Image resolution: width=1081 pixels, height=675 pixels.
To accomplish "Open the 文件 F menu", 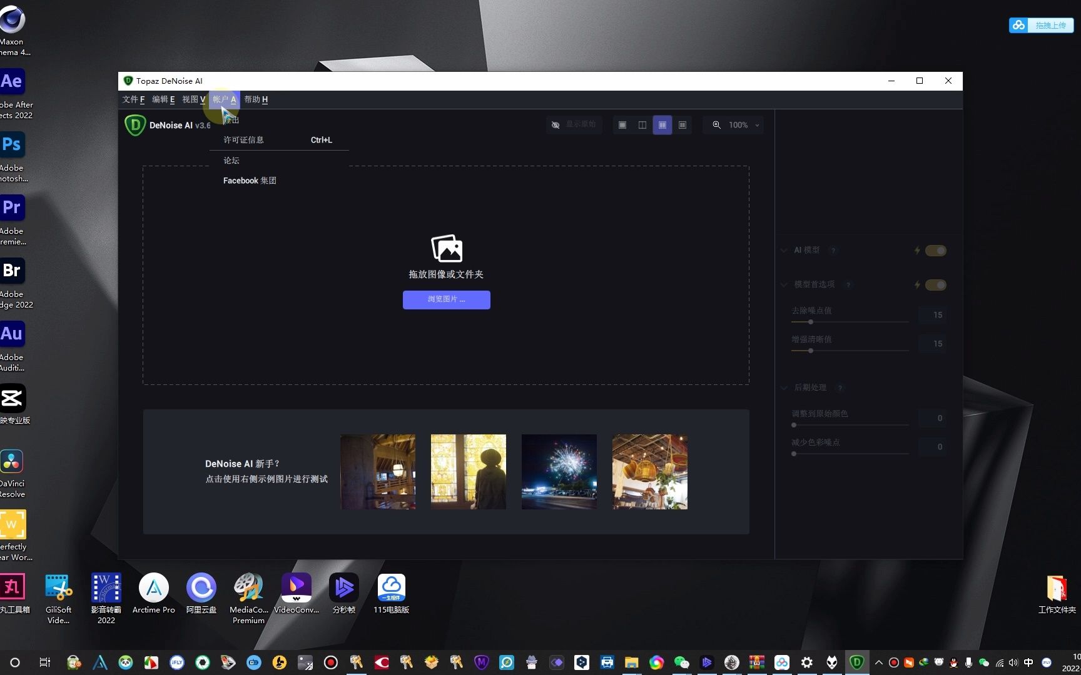I will coord(133,99).
